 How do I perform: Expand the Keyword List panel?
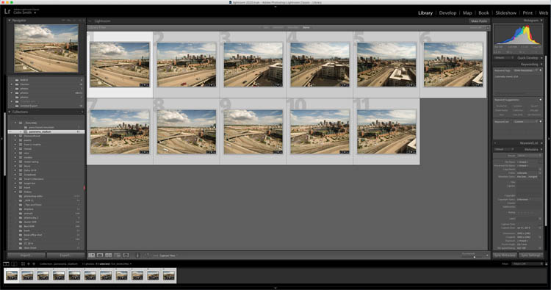[x=541, y=143]
